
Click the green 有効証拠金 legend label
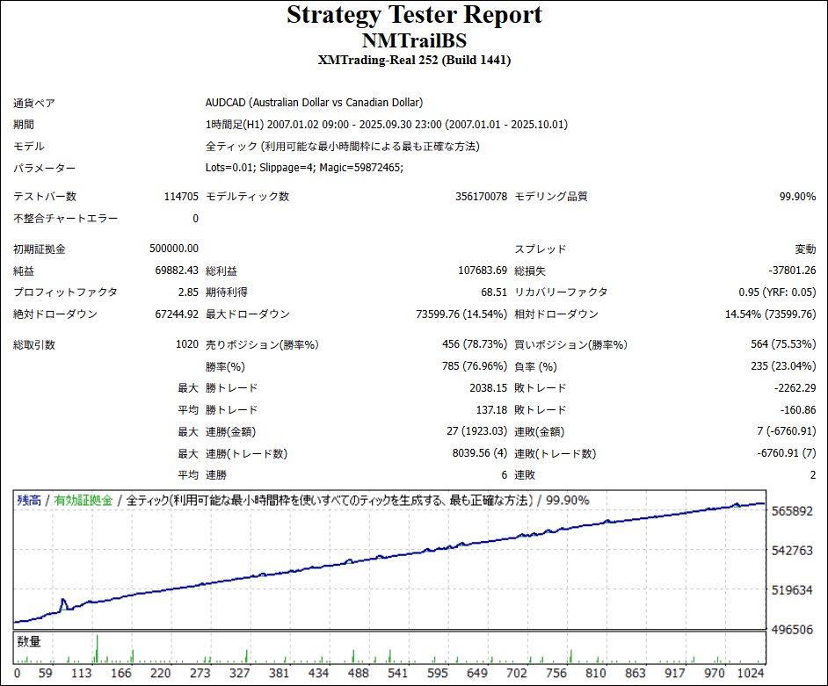pyautogui.click(x=84, y=501)
